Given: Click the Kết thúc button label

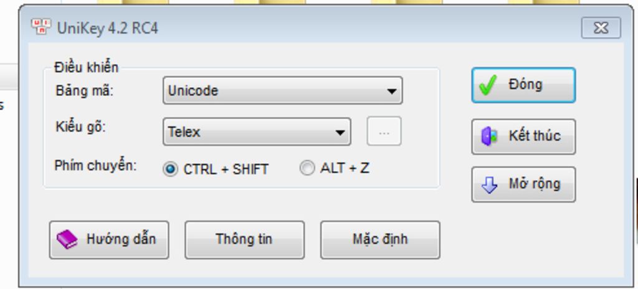Looking at the screenshot, I should (x=535, y=136).
